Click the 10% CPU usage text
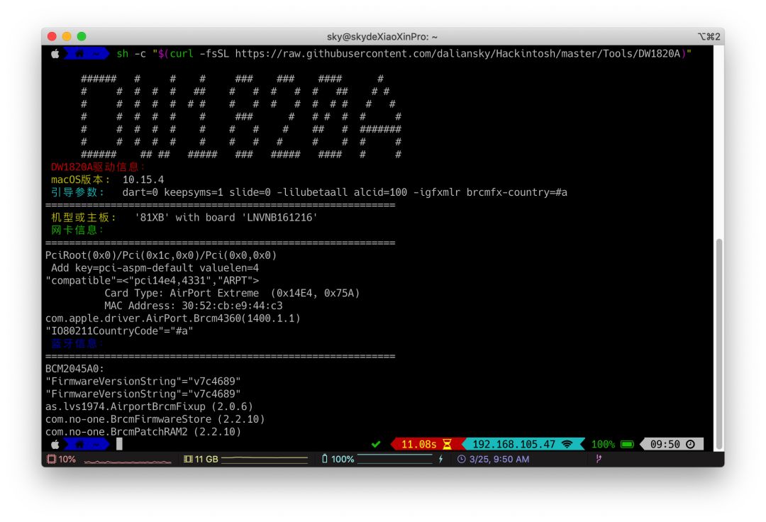The image size is (766, 522). point(67,459)
